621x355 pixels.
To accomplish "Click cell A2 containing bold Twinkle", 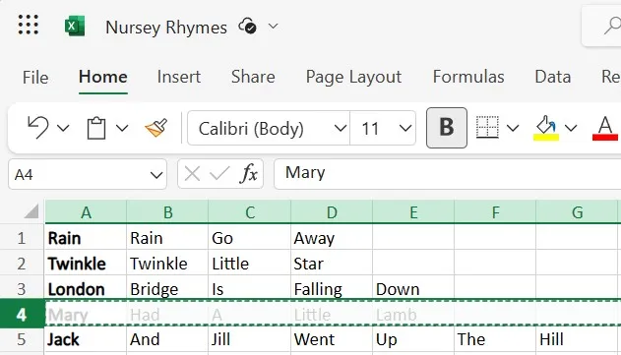I will pos(86,264).
